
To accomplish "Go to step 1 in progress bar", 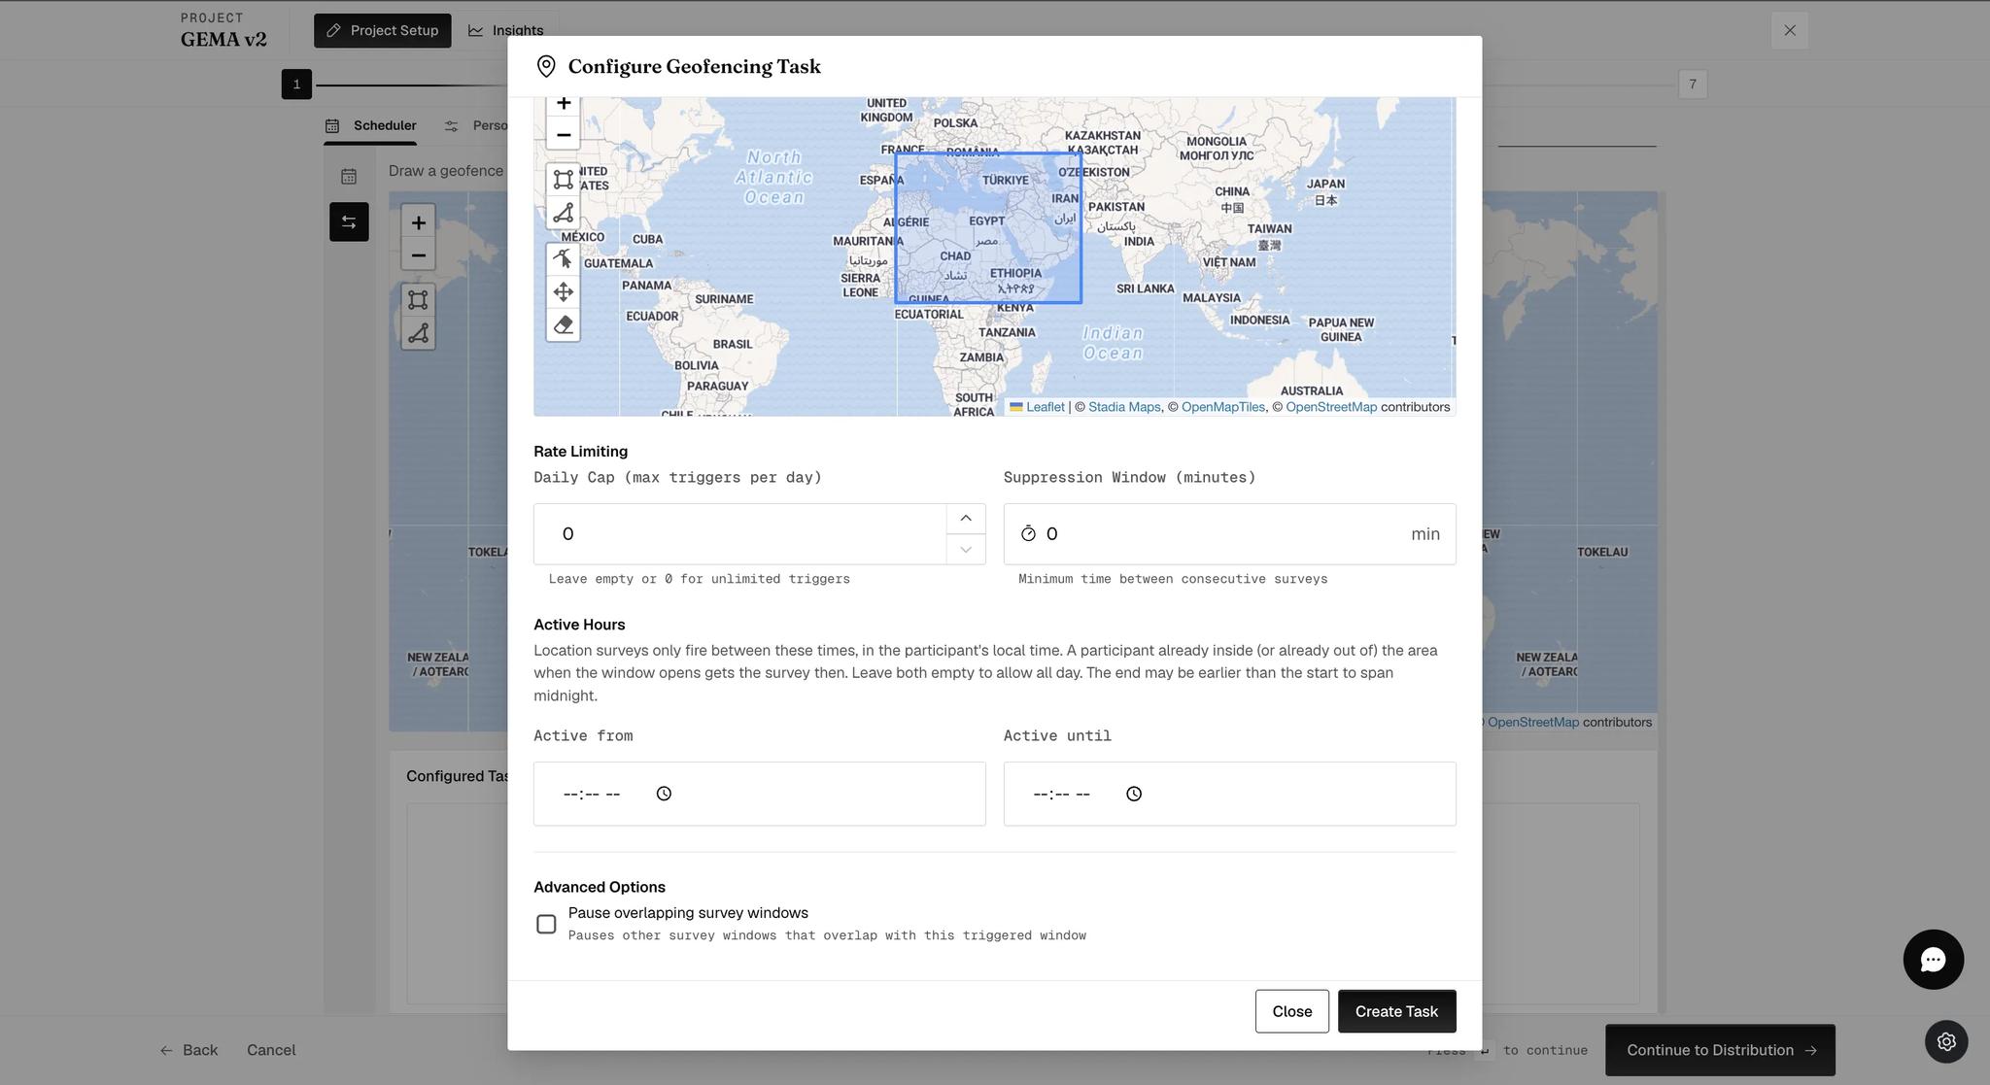I will tap(296, 84).
